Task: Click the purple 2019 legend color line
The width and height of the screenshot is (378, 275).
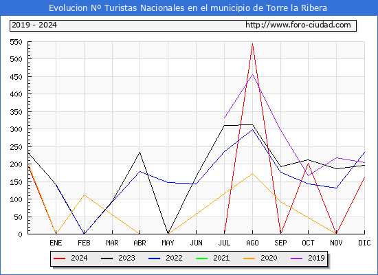Action: (297, 258)
